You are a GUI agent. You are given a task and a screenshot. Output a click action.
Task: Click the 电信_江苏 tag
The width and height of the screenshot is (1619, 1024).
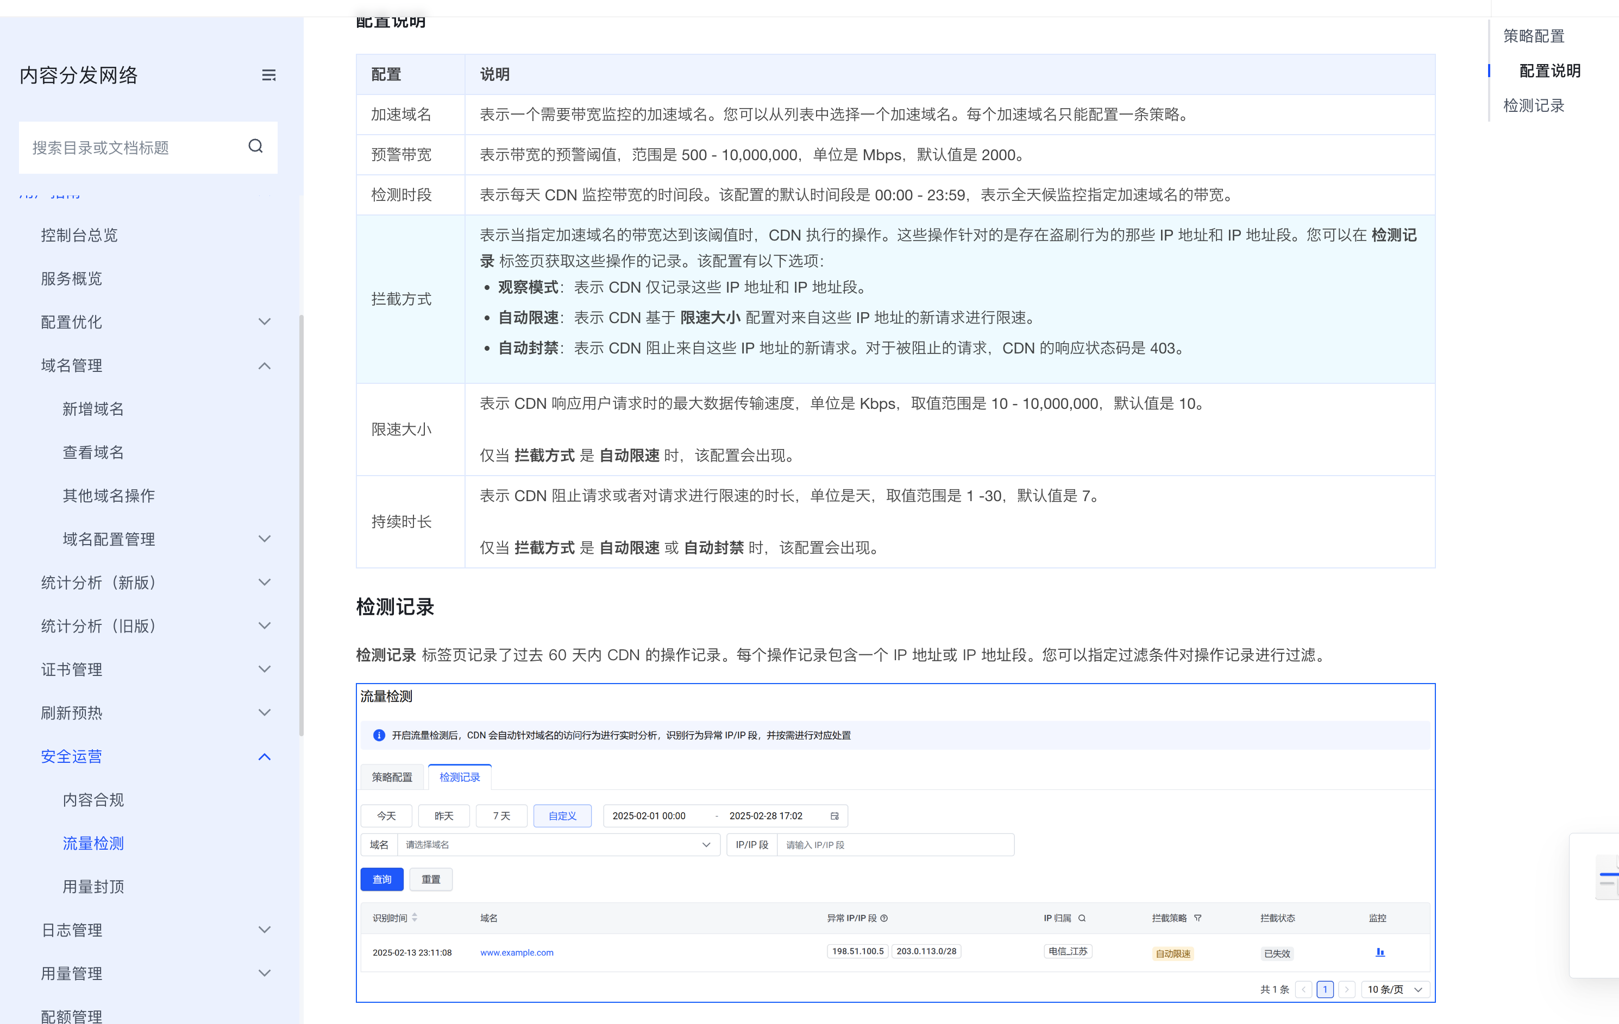point(1068,951)
